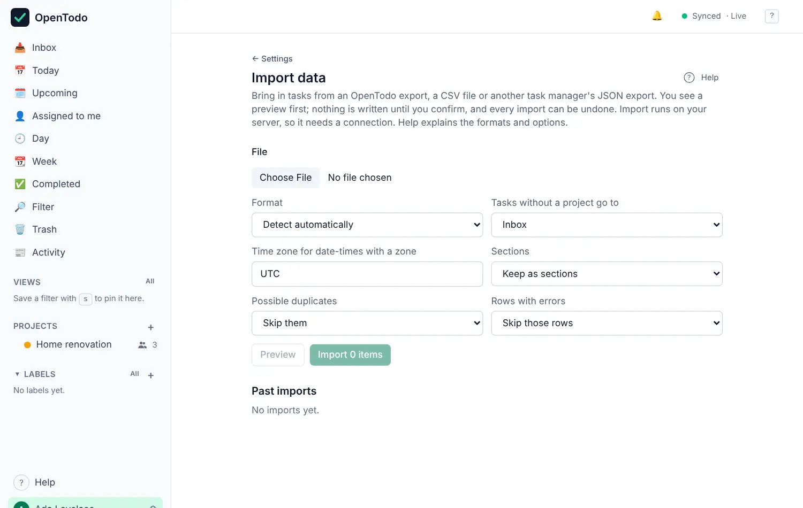Open the Upcoming calendar icon
Viewport: 803px width, 508px height.
coord(20,93)
